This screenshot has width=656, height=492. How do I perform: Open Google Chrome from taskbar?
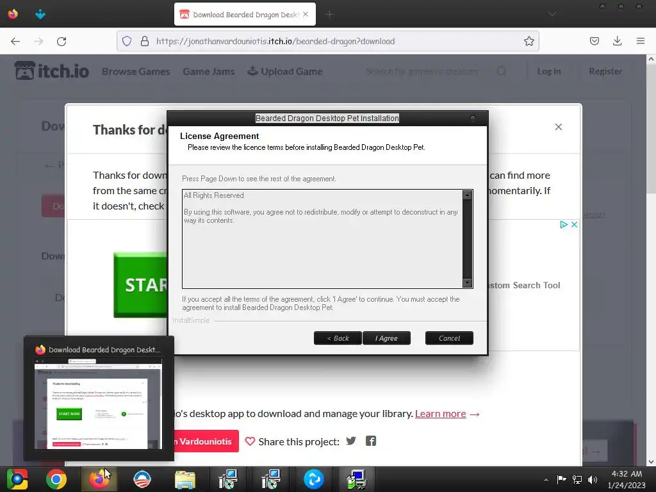coord(56,479)
